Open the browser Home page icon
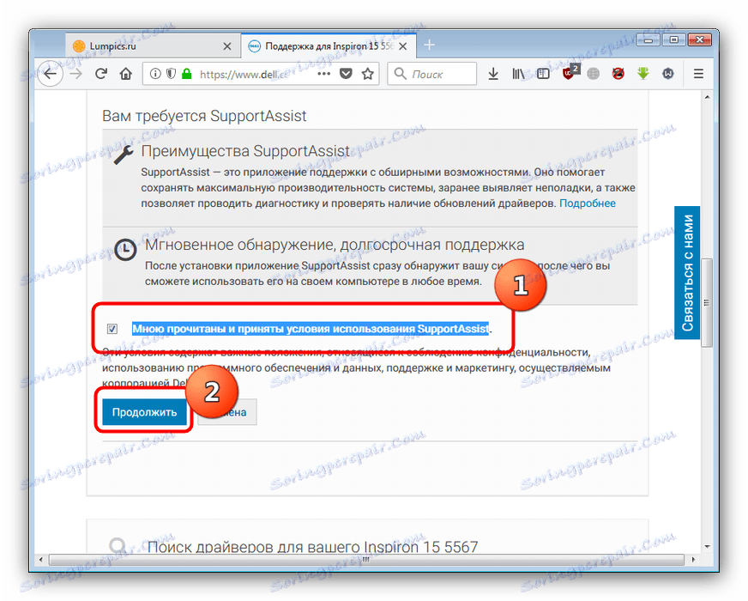Image resolution: width=748 pixels, height=601 pixels. click(126, 74)
